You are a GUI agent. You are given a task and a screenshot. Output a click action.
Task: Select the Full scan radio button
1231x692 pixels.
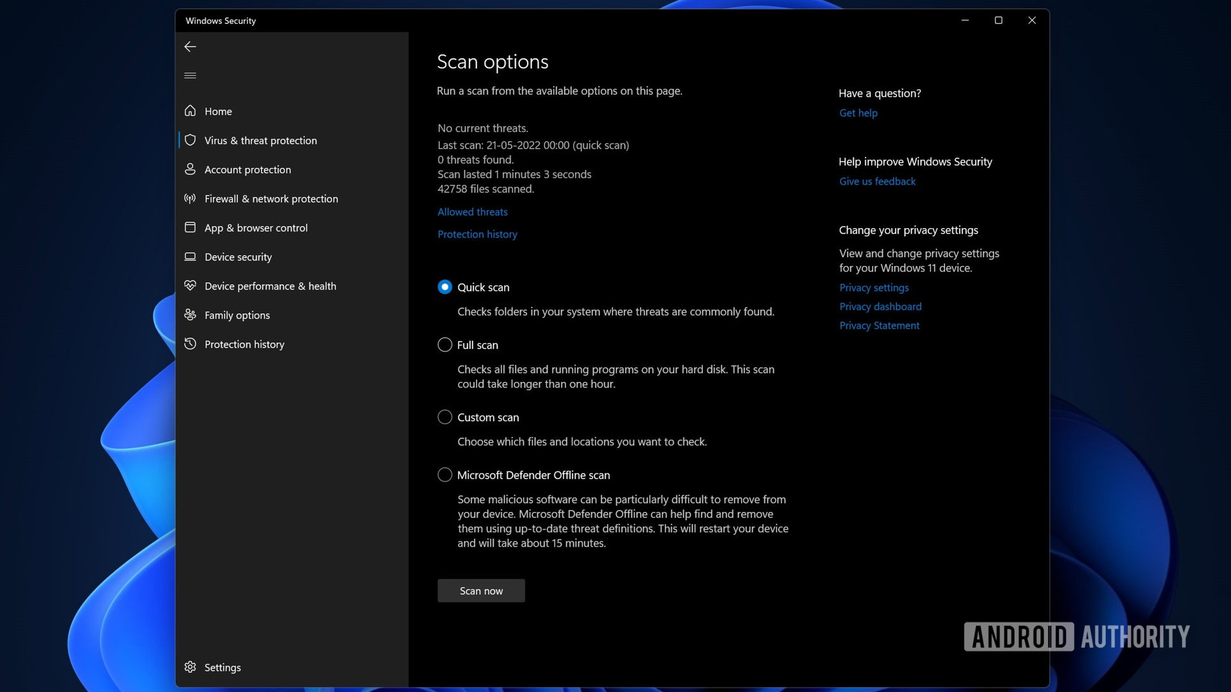[444, 345]
